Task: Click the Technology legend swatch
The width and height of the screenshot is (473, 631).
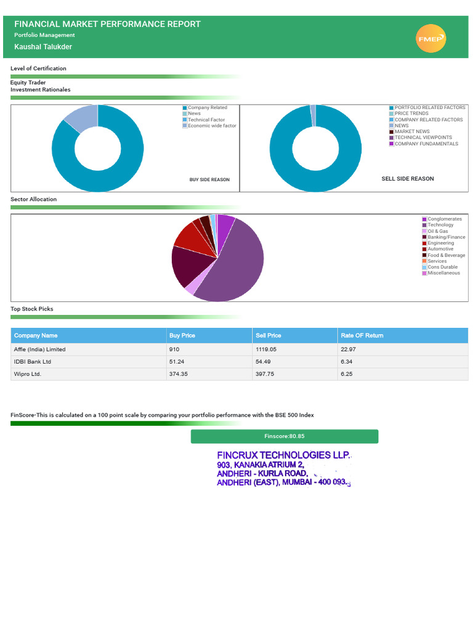Action: [424, 226]
